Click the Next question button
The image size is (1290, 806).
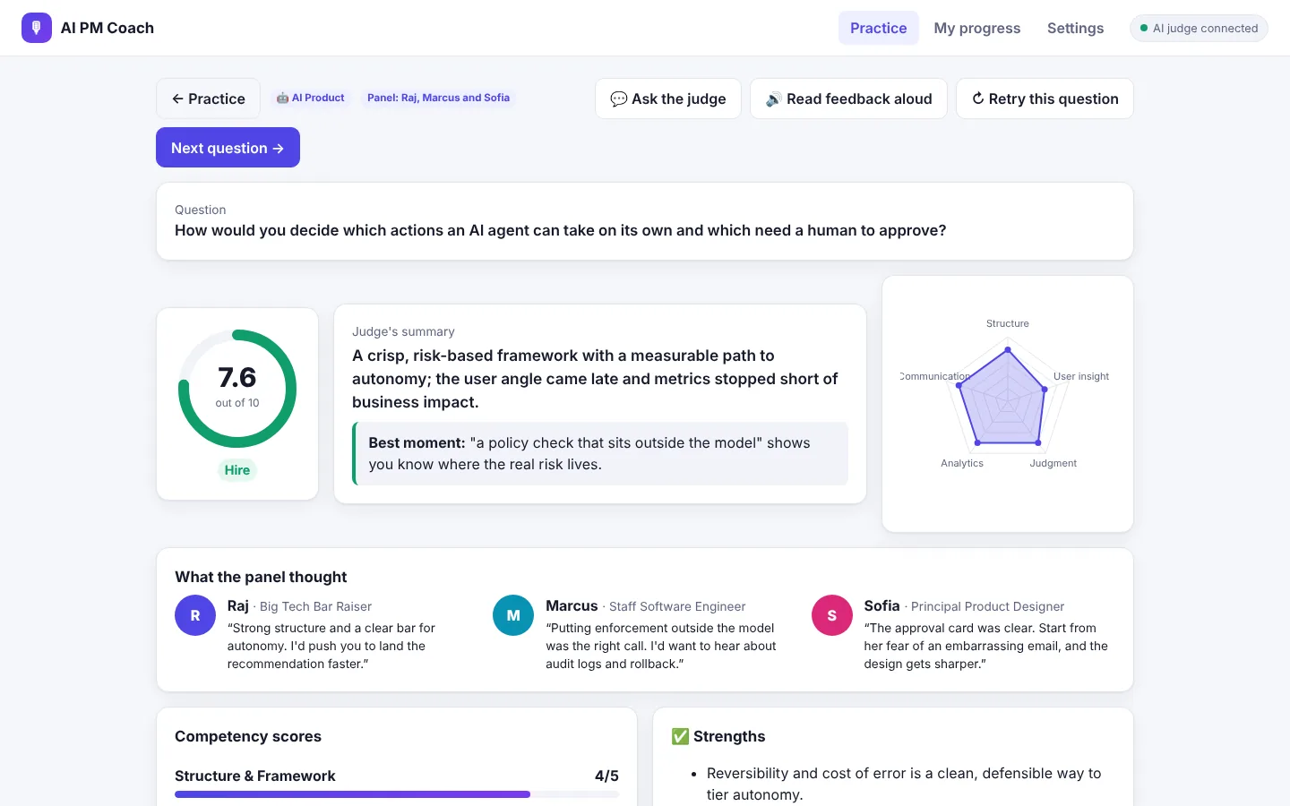(228, 148)
